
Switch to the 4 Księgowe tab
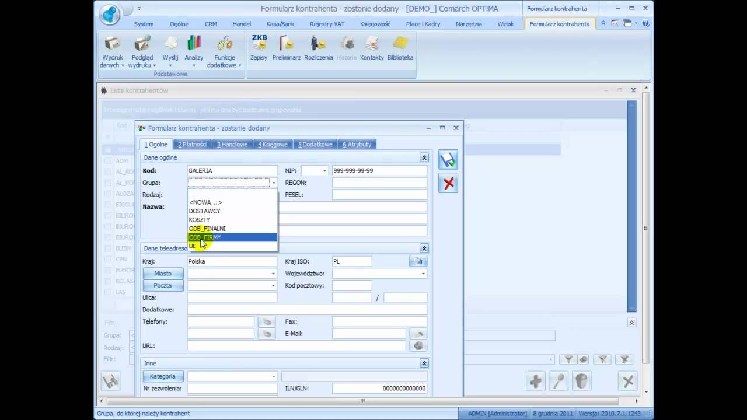(273, 144)
